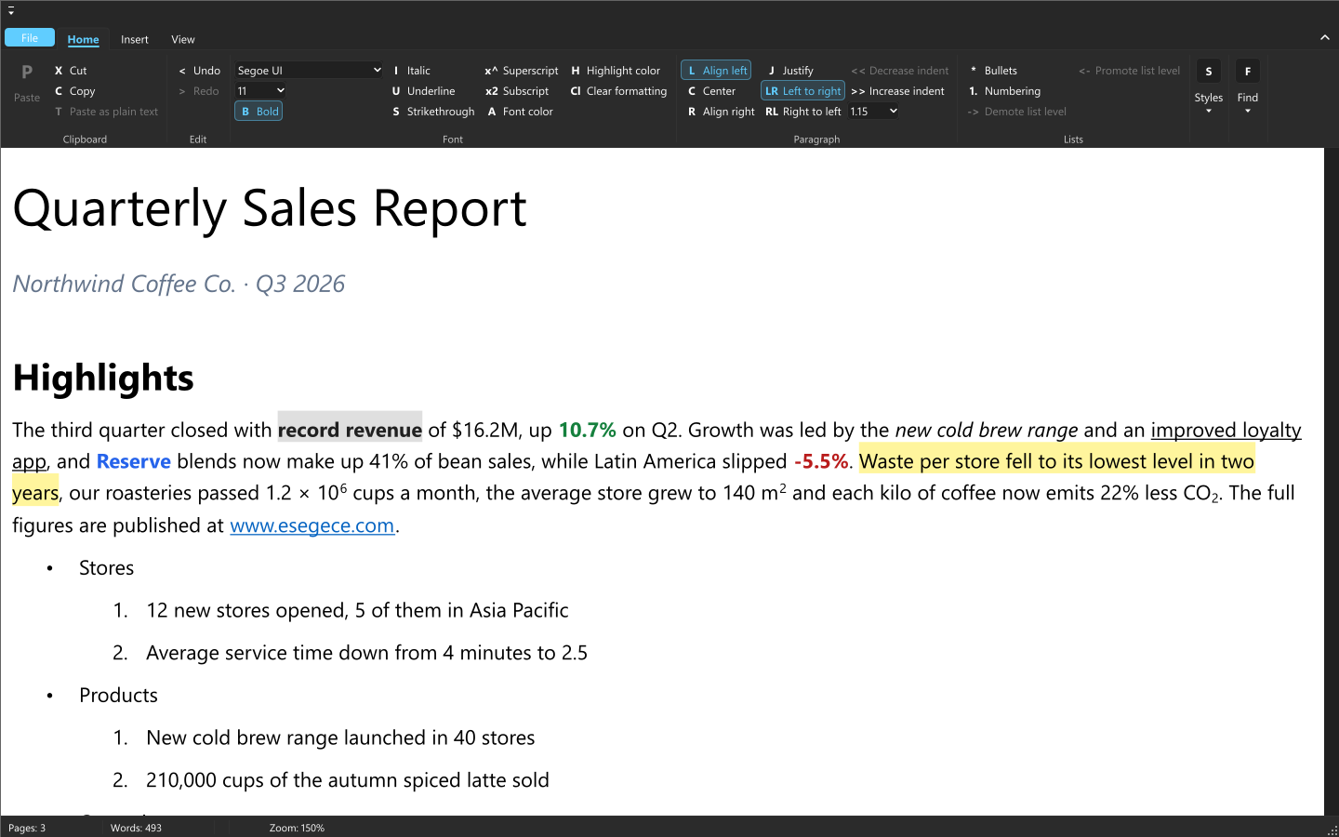Undo the last action
1339x837 pixels.
pos(199,71)
